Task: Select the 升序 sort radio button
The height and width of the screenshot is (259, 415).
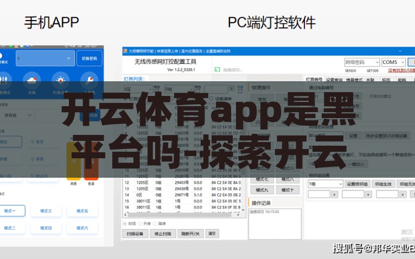Action: (x=140, y=224)
